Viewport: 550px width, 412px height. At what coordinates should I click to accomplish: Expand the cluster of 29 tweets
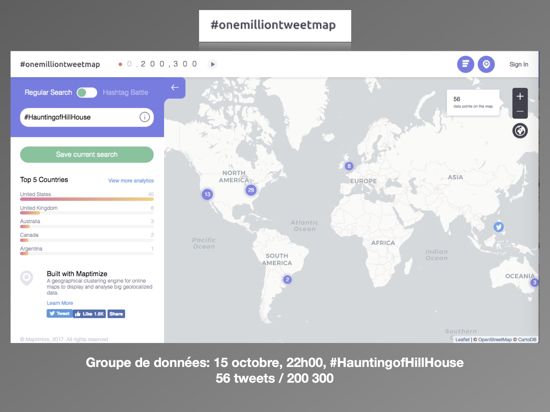coord(251,190)
